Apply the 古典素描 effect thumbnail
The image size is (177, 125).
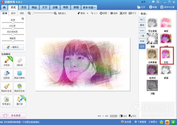point(152,54)
